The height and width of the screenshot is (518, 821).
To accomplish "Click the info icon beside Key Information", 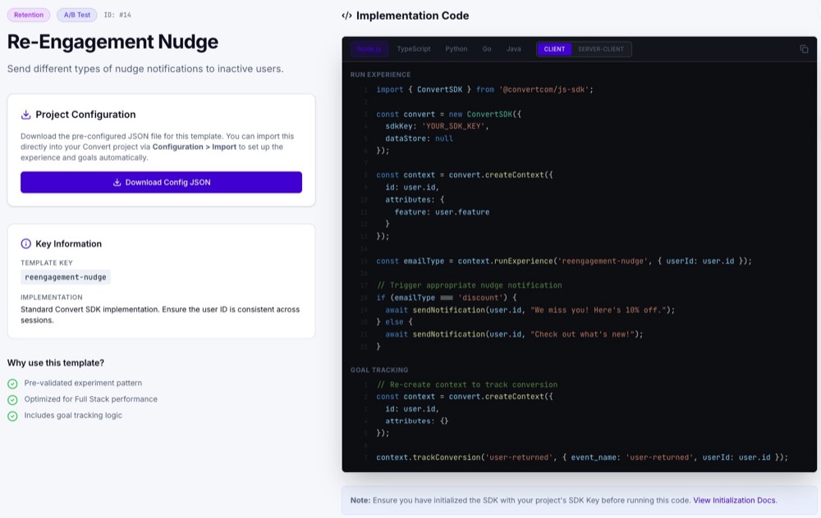I will click(x=26, y=244).
